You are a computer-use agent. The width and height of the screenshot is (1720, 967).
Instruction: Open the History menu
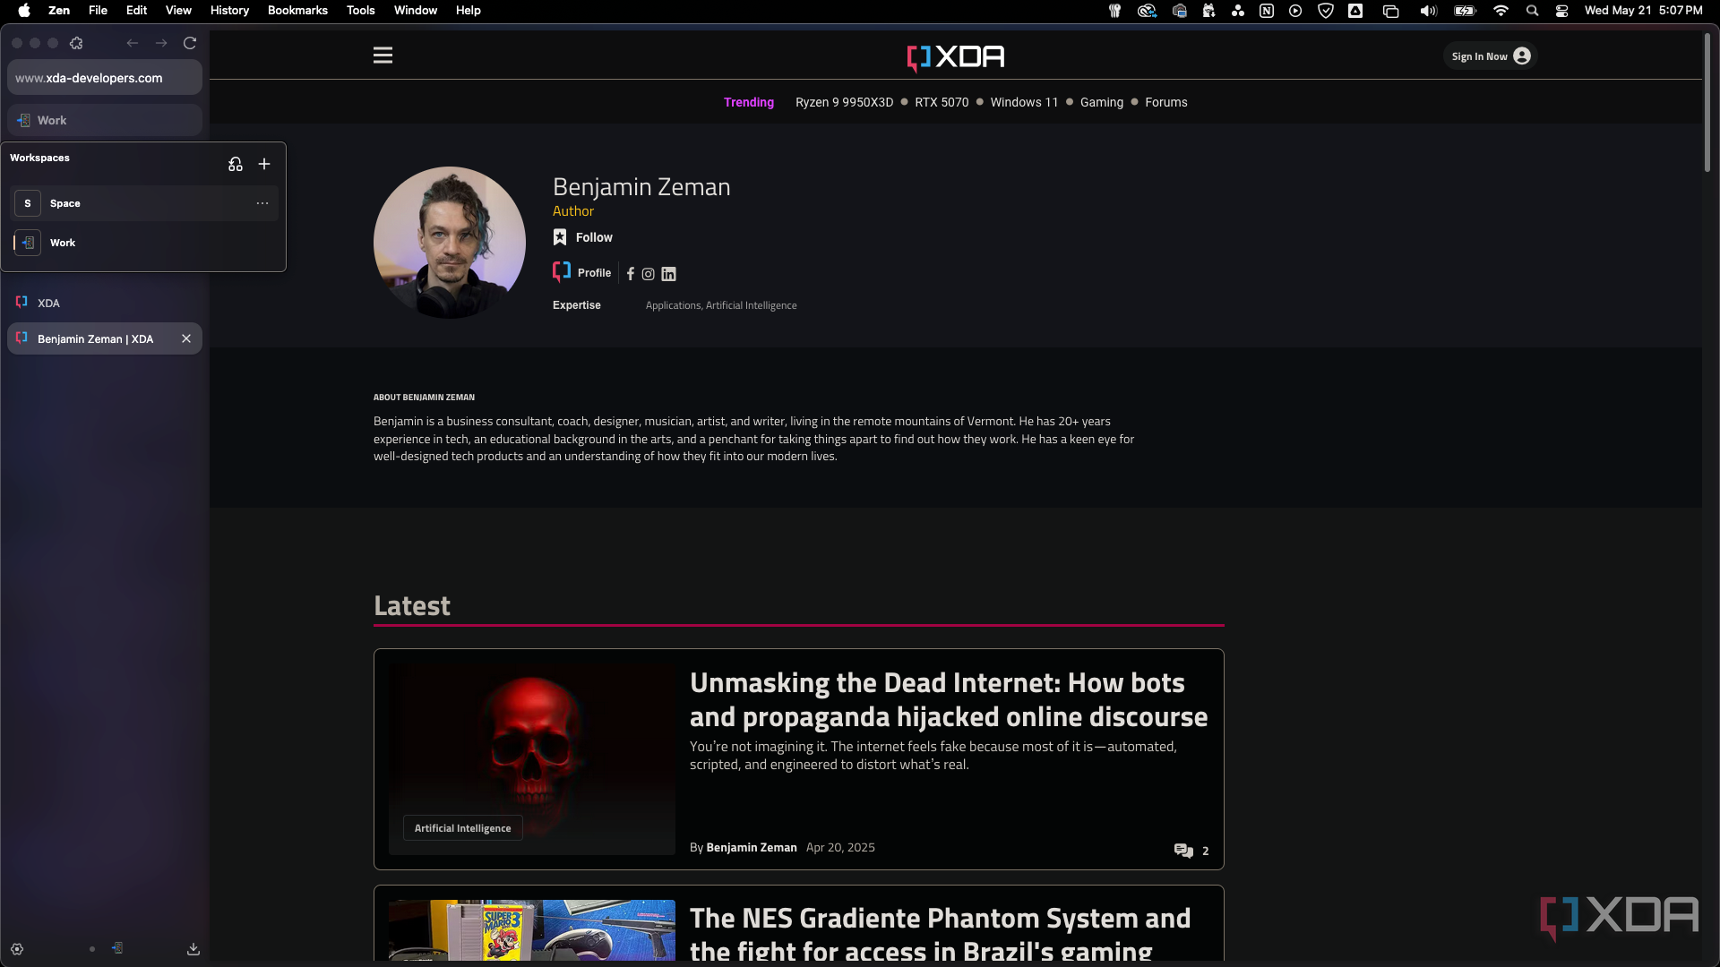[229, 11]
